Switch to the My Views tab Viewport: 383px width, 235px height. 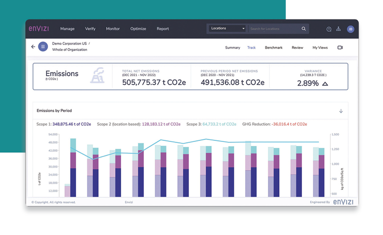(320, 48)
